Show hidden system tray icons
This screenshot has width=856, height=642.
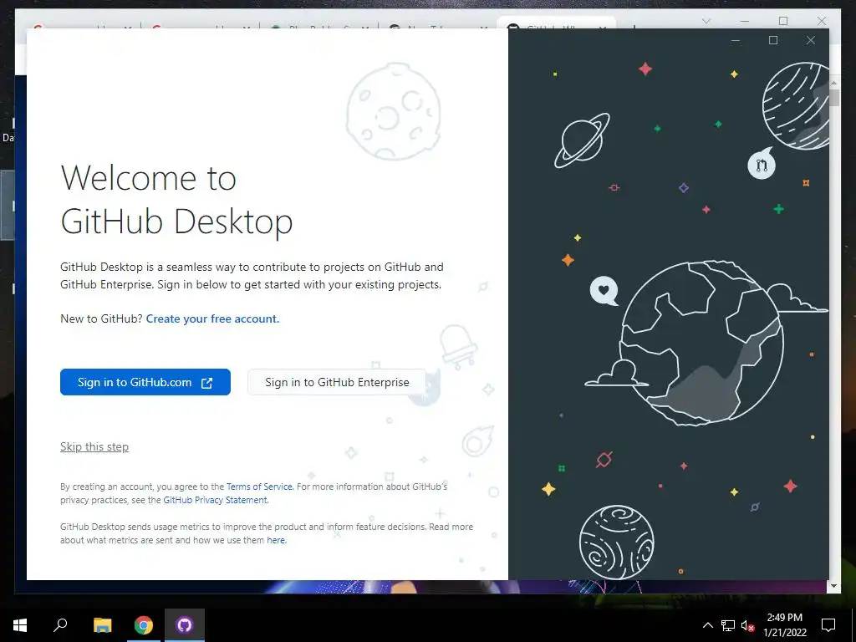[707, 625]
